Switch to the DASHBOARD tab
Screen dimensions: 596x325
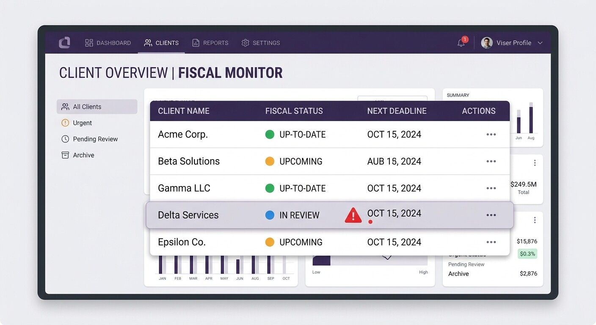[x=108, y=43]
